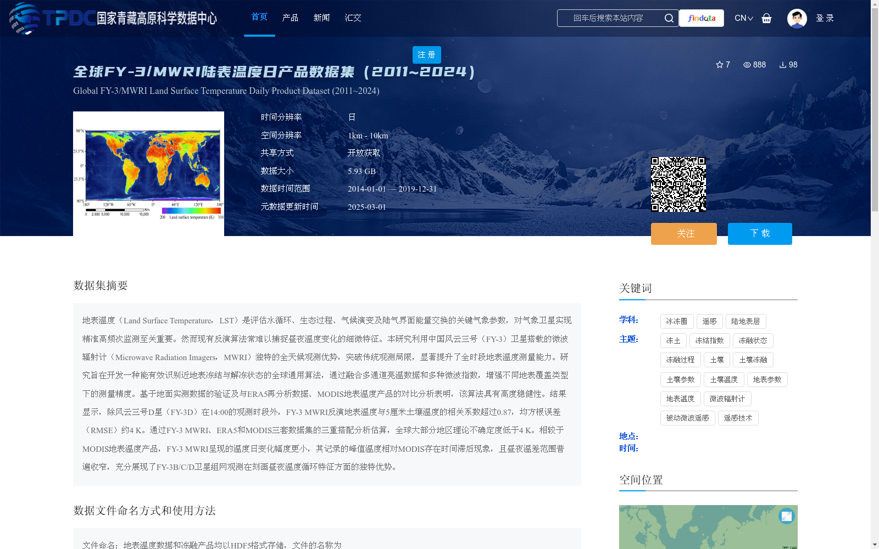The width and height of the screenshot is (879, 549).
Task: Go to 首页 tab
Action: tap(259, 17)
